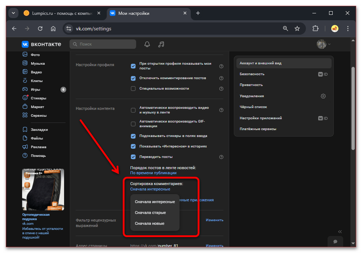Open 'Платёжные сервисы' section
Image resolution: width=362 pixels, height=253 pixels.
284,129
